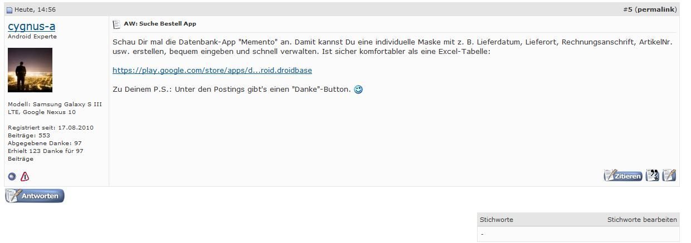Click Stichworte bearbeiten to edit tags

click(x=642, y=220)
